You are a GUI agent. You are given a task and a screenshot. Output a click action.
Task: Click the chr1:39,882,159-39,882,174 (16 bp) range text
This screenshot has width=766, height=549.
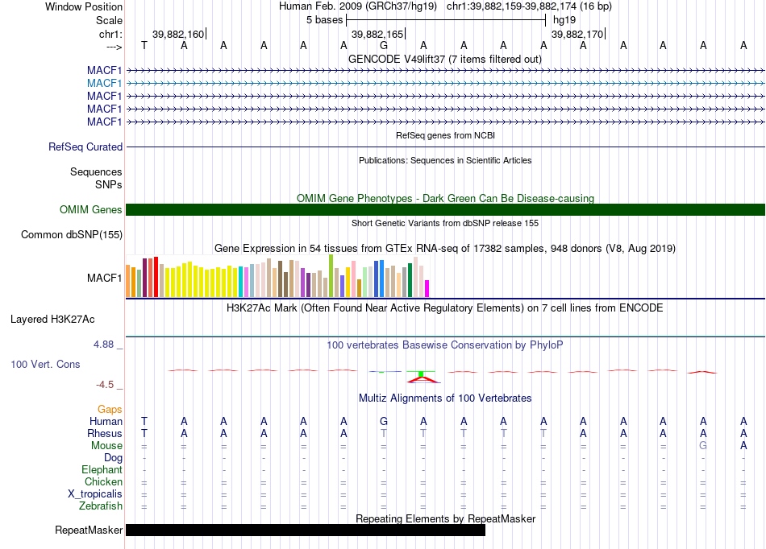pos(529,6)
